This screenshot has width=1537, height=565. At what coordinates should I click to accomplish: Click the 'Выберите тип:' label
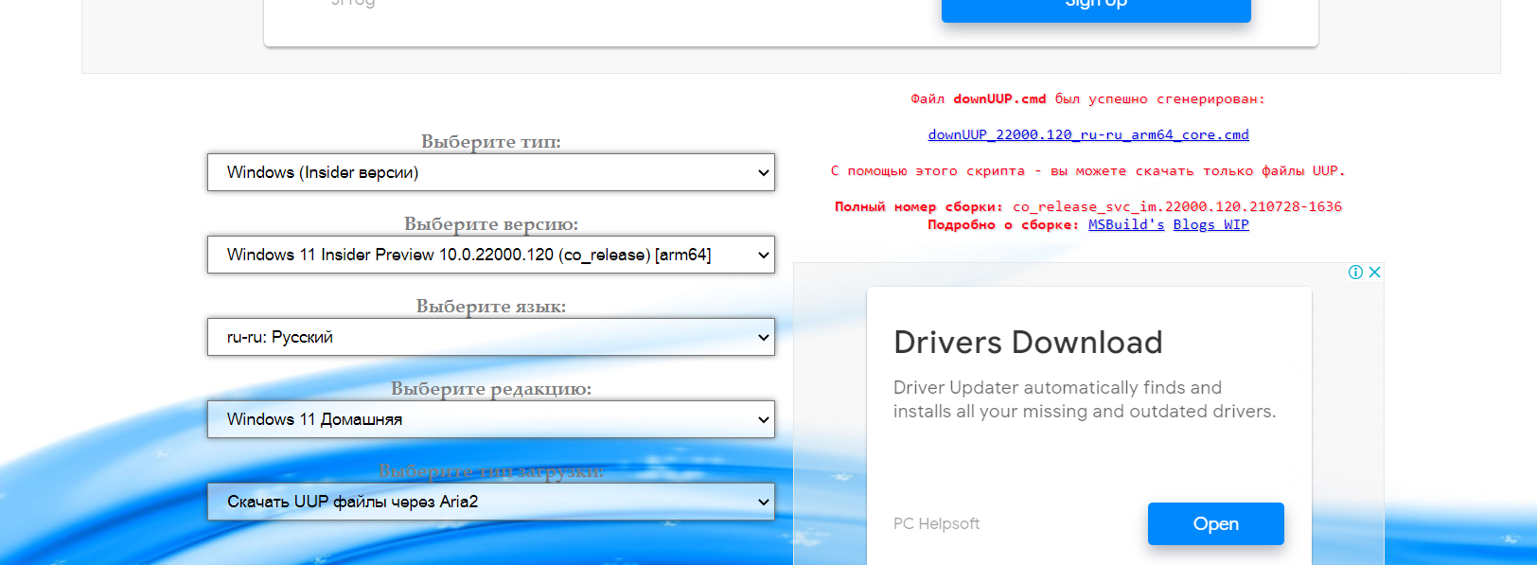click(x=490, y=141)
